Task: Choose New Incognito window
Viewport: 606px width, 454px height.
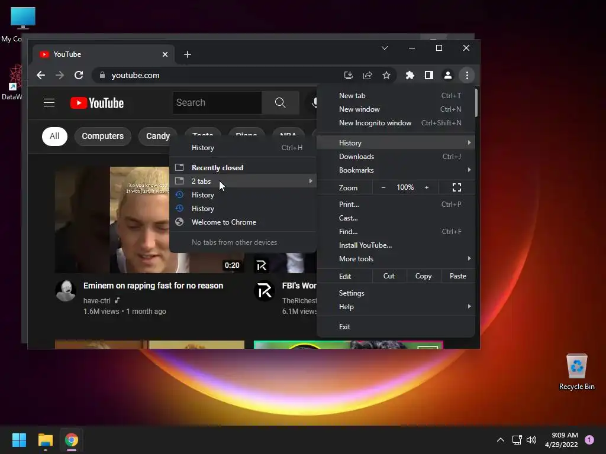Action: [x=396, y=123]
